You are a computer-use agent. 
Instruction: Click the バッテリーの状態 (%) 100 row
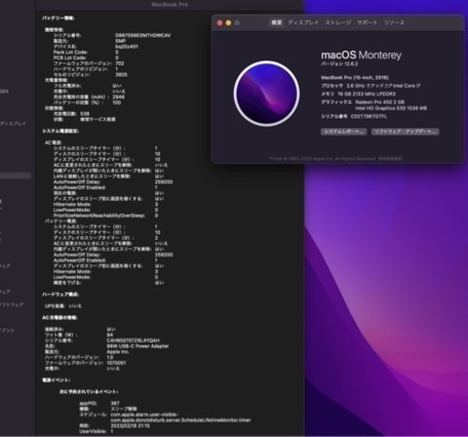87,103
